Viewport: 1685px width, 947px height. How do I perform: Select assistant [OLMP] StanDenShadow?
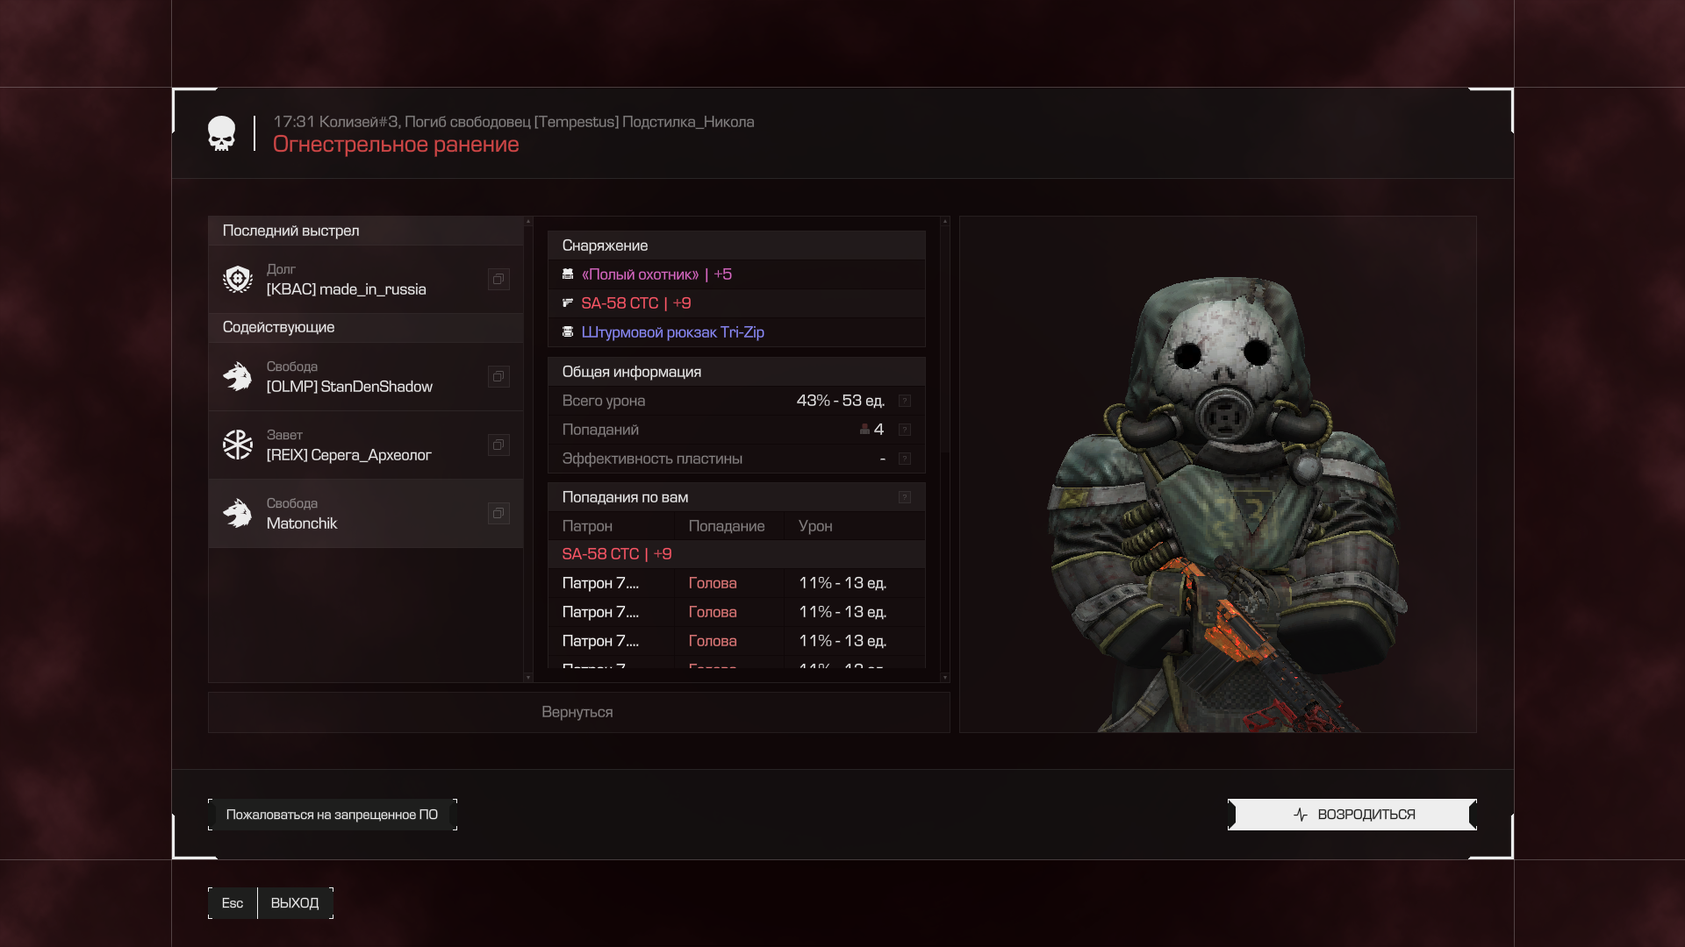pos(366,376)
